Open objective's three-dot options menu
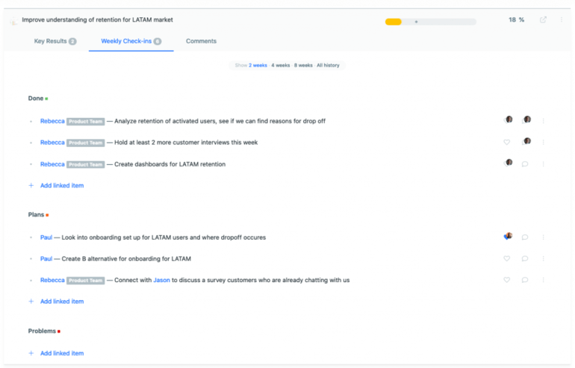 tap(562, 19)
